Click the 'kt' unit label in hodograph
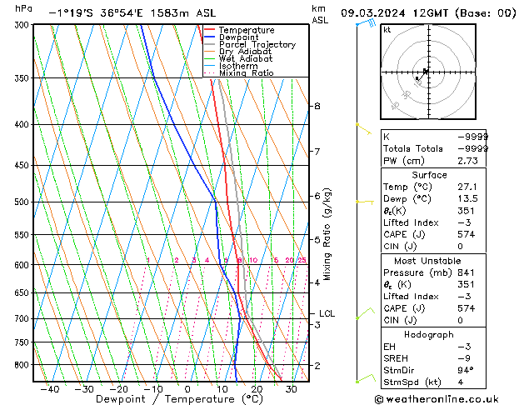524x405 pixels. [x=387, y=30]
